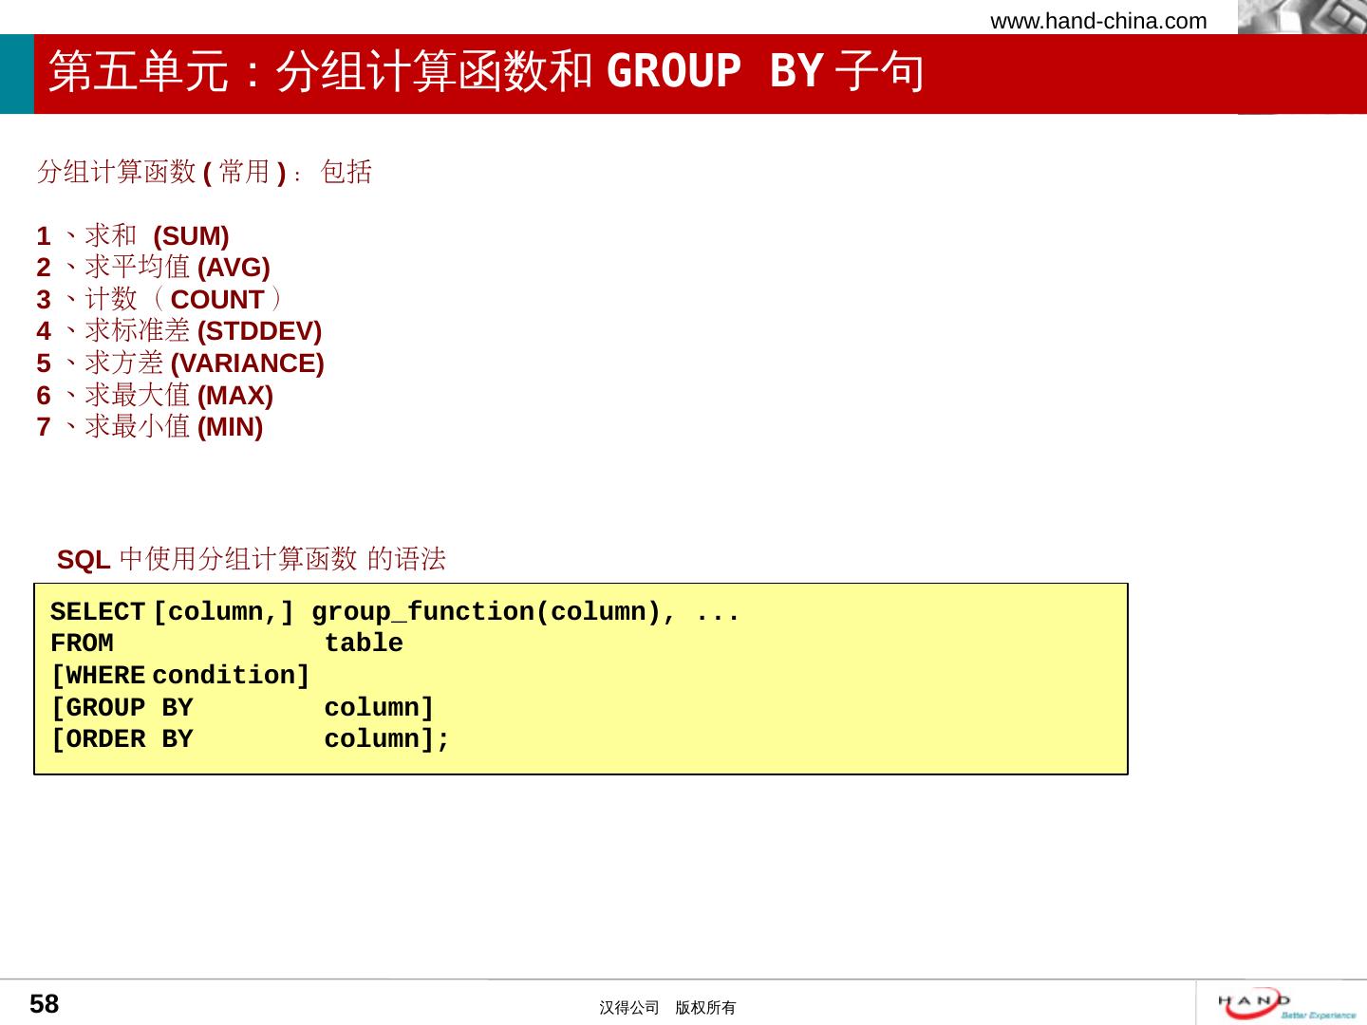
Task: Select the line '5、求方差 (VARIANCE)'
Action: coord(180,363)
